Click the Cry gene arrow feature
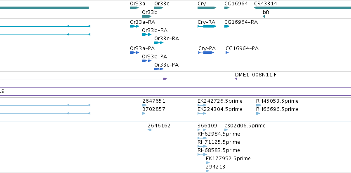 207,8
